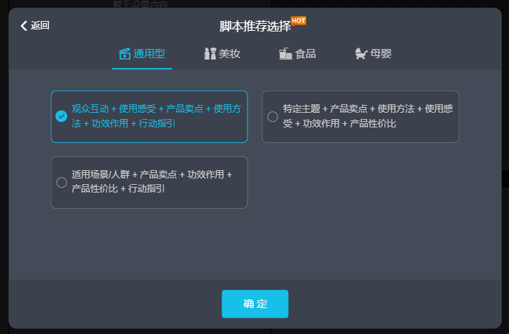Screen dimensions: 509x334
Task: Click the clapperboard icon for 通用型
Action: [x=125, y=54]
